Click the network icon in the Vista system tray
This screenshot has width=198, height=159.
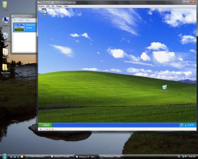pos(183,157)
